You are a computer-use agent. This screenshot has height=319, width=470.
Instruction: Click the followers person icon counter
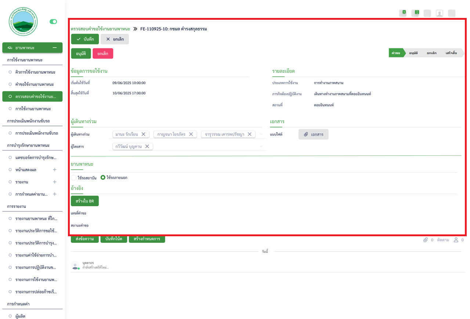(x=456, y=240)
